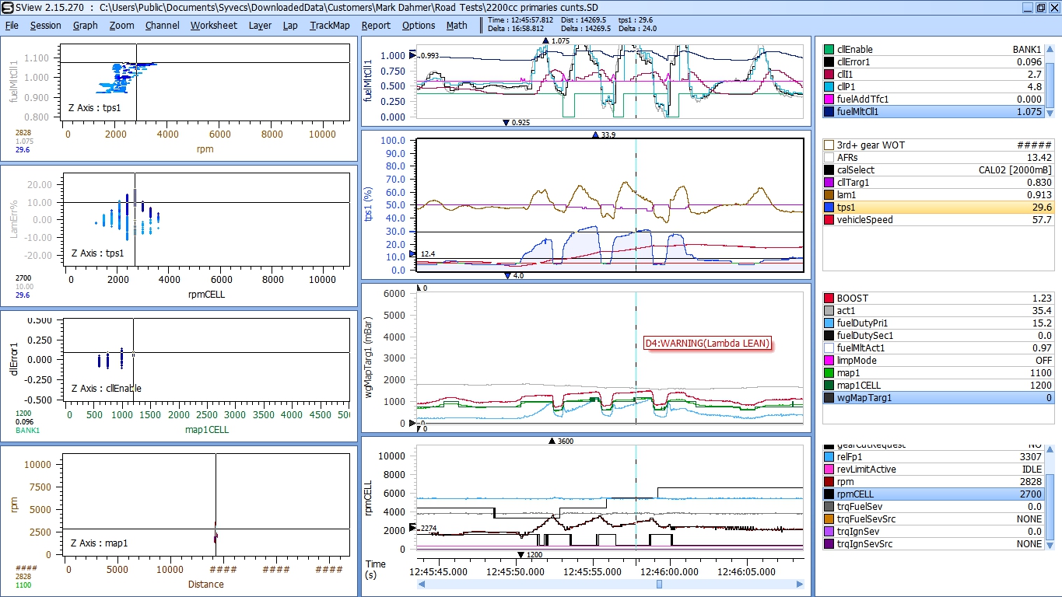Click the cllError1 color swatch

pyautogui.click(x=829, y=61)
